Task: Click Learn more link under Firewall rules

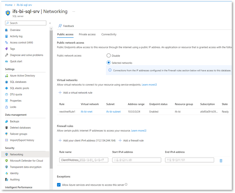Action: [x=139, y=131]
